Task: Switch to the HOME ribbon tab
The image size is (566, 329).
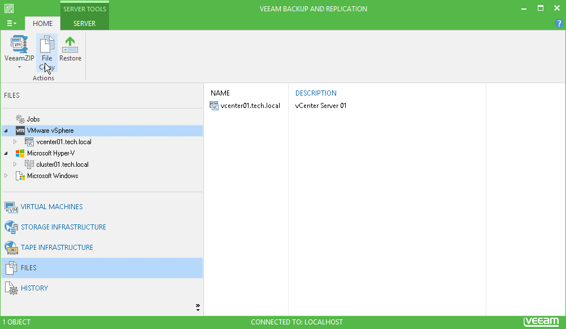Action: (x=42, y=24)
